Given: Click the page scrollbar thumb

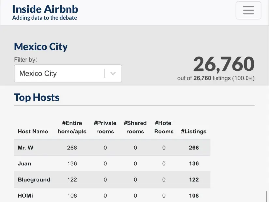Looking at the screenshot, I should (x=267, y=196).
